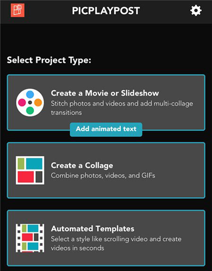Click the Select Project Type heading
Viewport: 212px width, 271px height.
tap(49, 60)
